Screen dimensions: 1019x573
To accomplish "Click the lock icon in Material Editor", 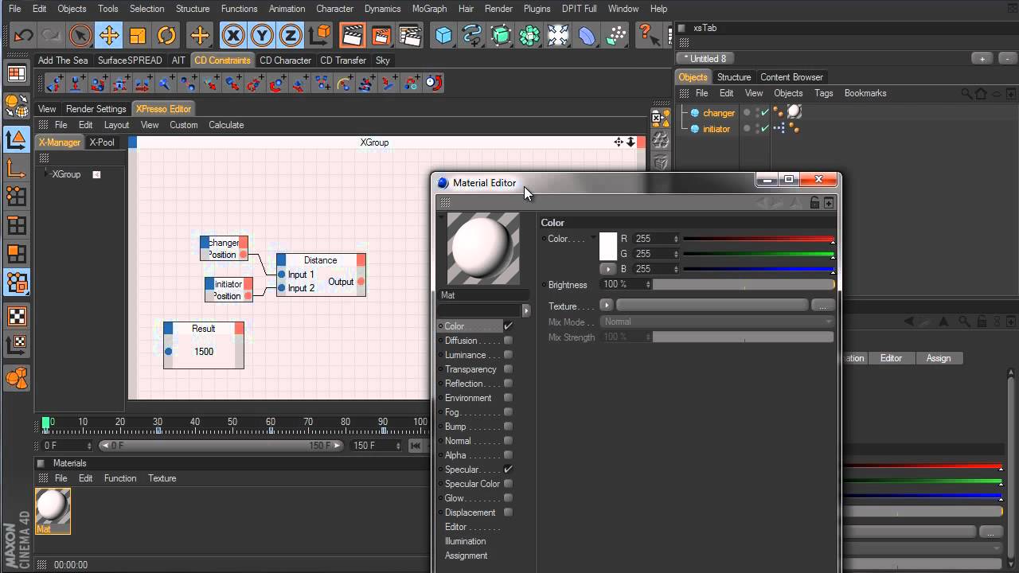I will (x=814, y=203).
